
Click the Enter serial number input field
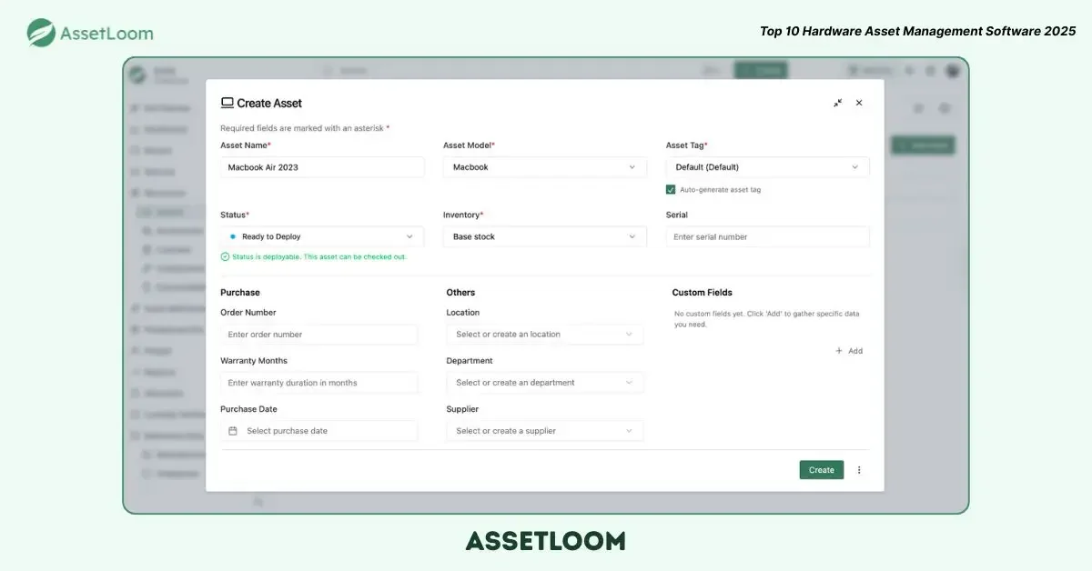click(767, 236)
